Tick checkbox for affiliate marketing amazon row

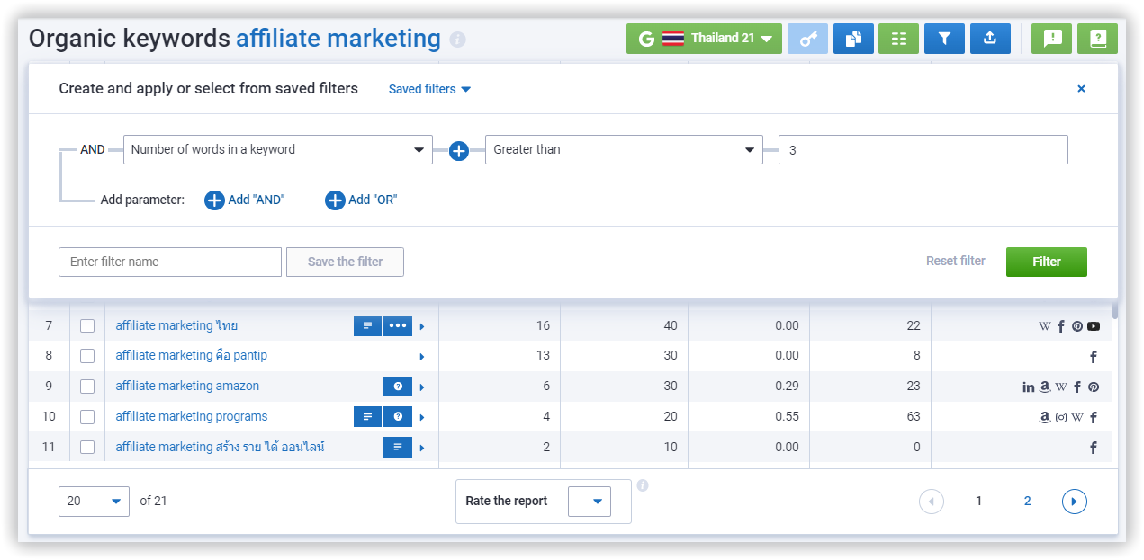87,387
